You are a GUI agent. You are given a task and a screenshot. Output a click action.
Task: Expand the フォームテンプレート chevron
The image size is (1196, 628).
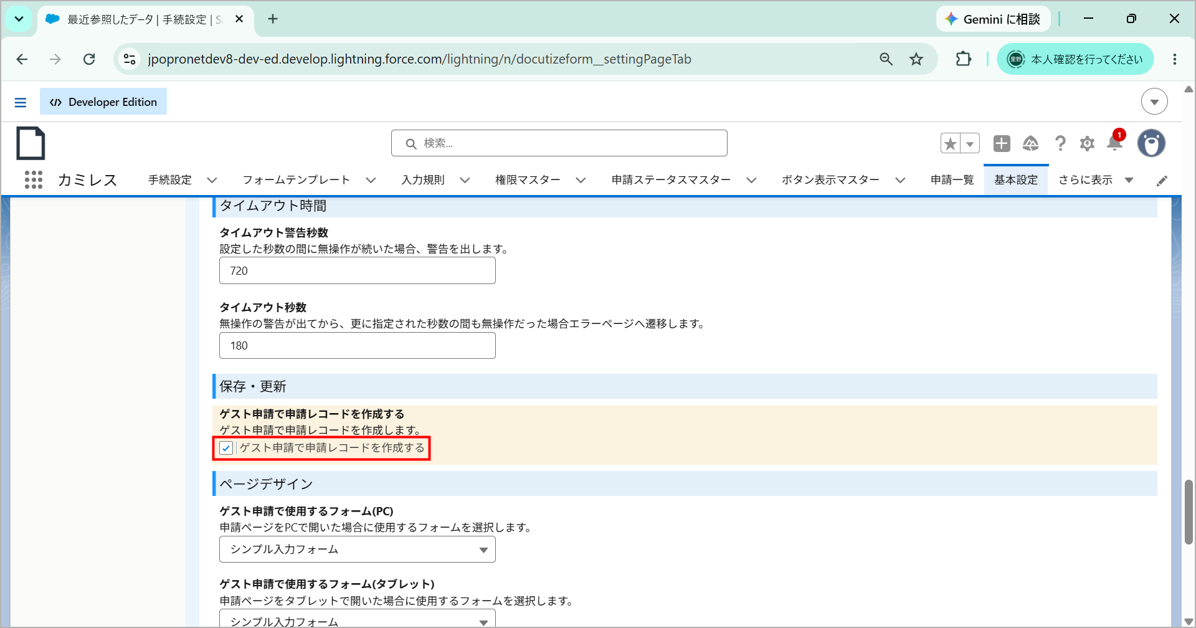[x=371, y=180]
